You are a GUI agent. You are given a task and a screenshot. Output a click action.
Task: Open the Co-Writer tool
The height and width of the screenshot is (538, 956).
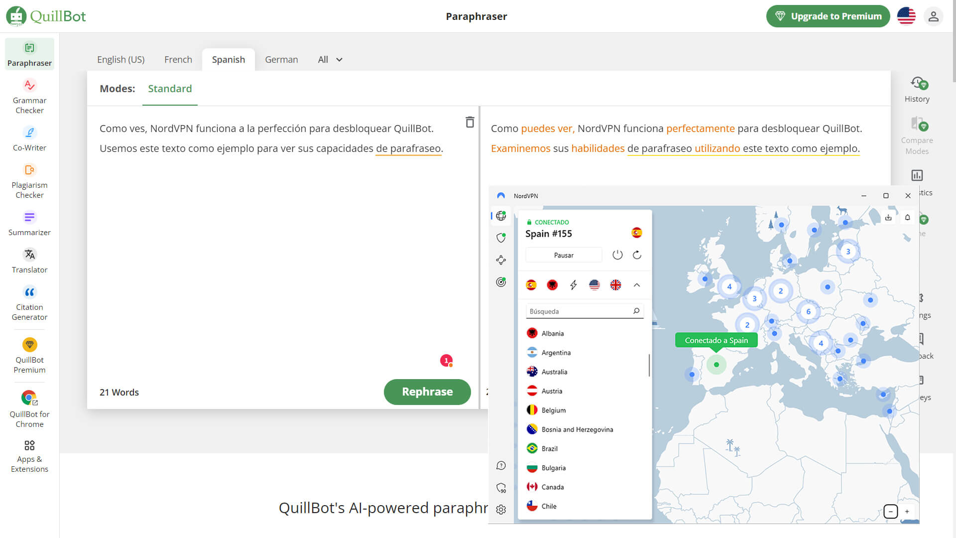tap(29, 137)
